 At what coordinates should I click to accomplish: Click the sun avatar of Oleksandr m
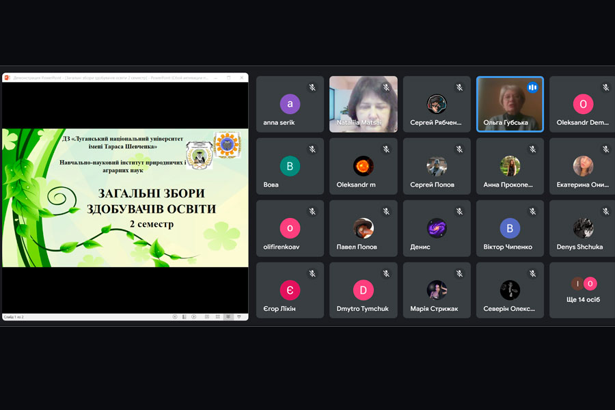click(364, 166)
